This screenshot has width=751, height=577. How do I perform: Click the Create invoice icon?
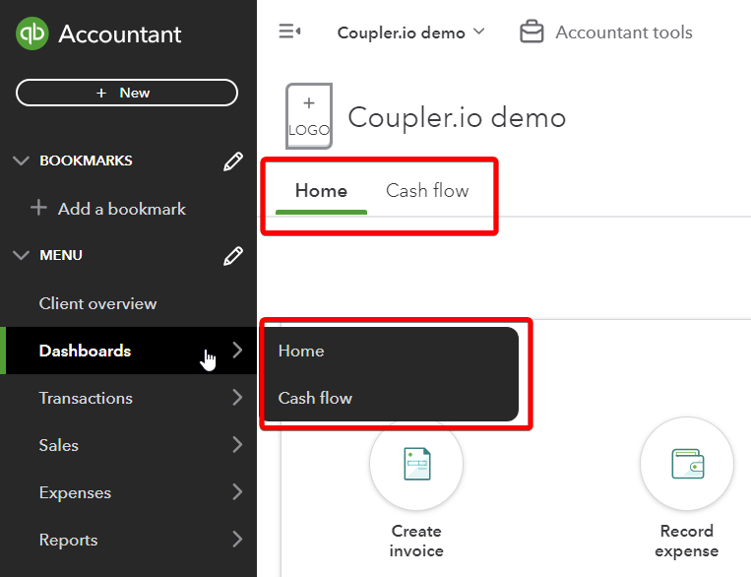(416, 464)
